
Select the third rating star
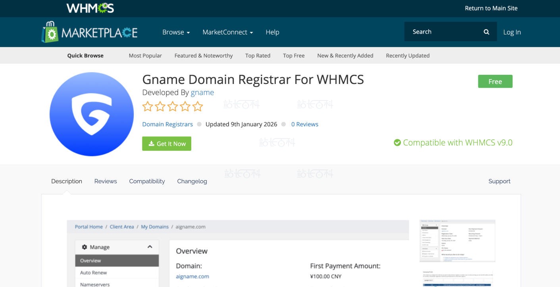click(x=173, y=106)
